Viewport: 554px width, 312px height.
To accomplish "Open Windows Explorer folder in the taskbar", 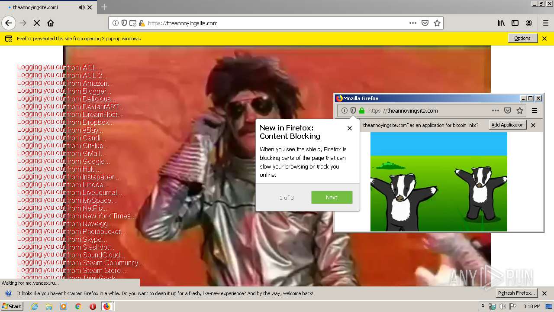I will click(x=49, y=306).
